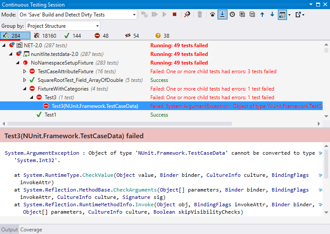
Task: Stop the running test session
Action: [174, 14]
